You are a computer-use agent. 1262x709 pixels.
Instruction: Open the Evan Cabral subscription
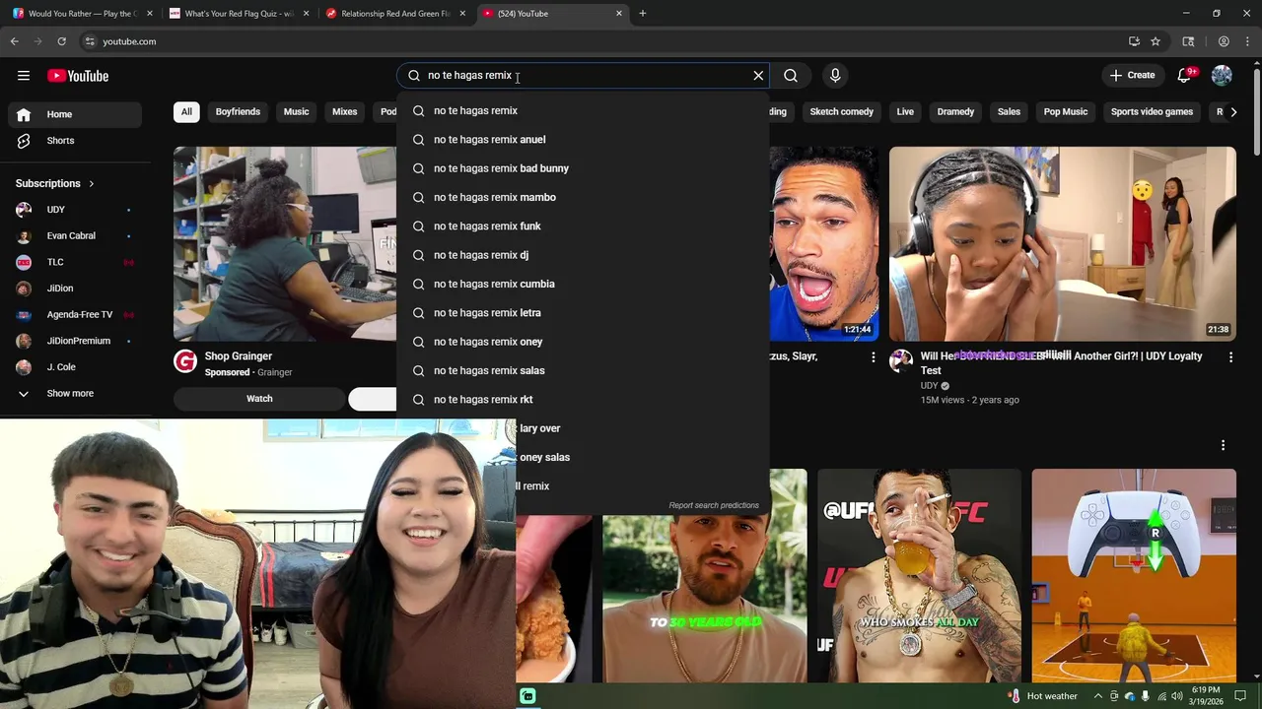(x=75, y=236)
